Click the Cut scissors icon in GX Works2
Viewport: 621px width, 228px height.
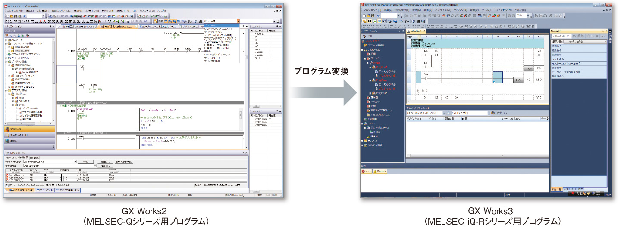[50, 16]
